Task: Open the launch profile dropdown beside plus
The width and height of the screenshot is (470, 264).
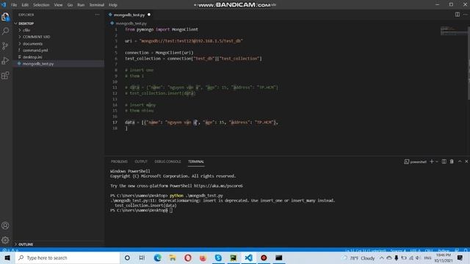Action: 437,161
